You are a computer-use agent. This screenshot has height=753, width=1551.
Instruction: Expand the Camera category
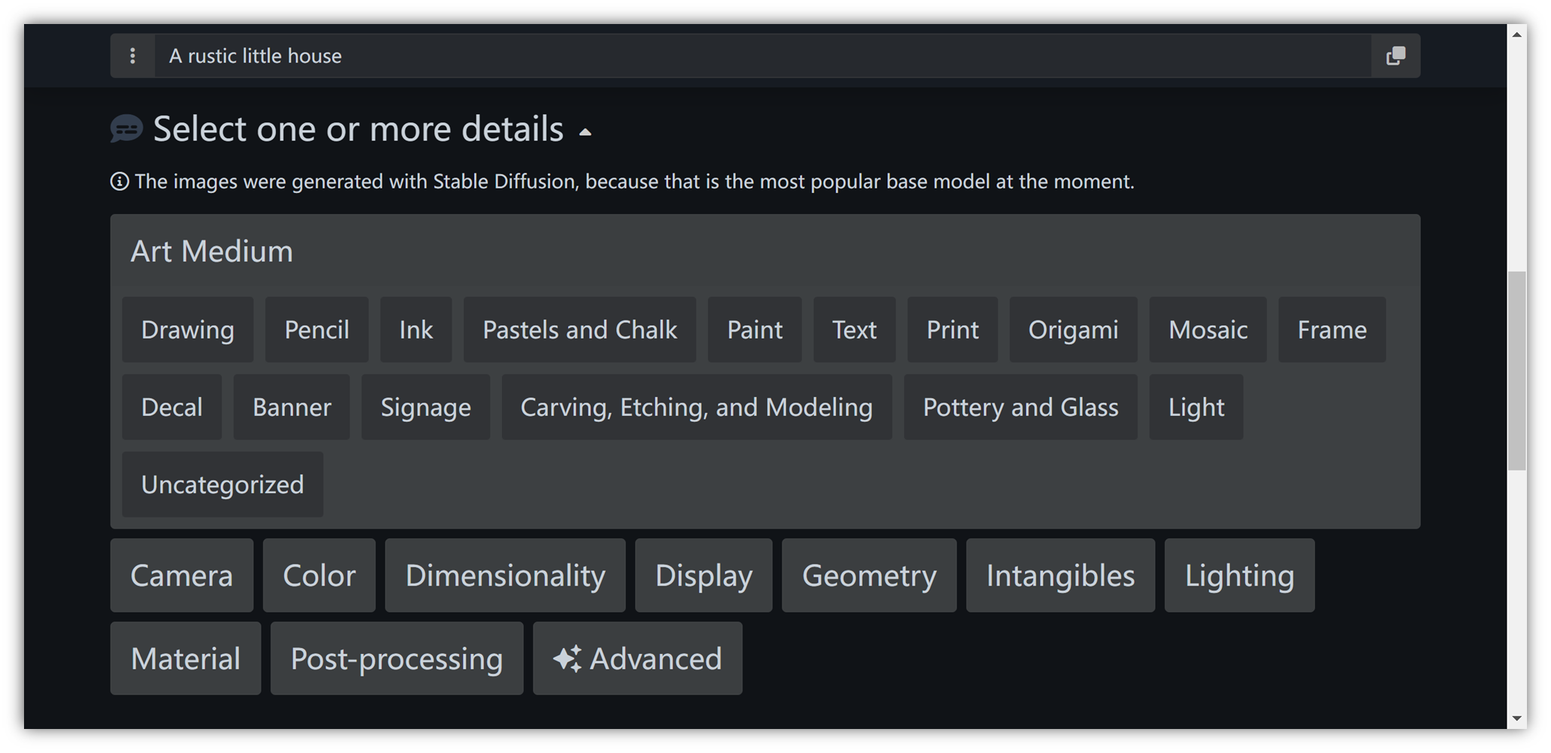click(x=181, y=576)
